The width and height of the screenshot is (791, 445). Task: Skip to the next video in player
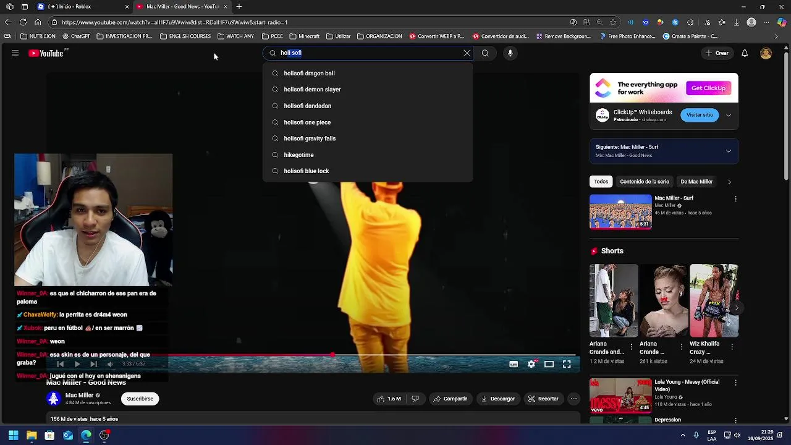click(93, 364)
